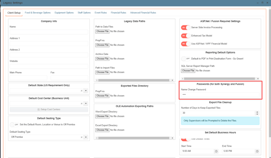Expand the Default Seating Type dropdown
Image resolution: width=271 pixels, height=158 pixels.
click(86, 137)
